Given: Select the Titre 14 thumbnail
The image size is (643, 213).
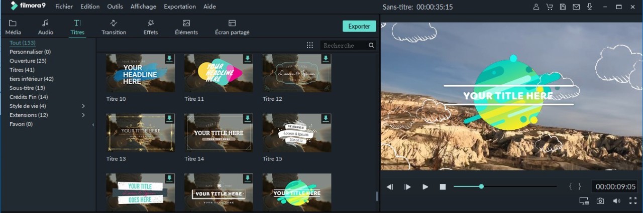Looking at the screenshot, I should [219, 133].
